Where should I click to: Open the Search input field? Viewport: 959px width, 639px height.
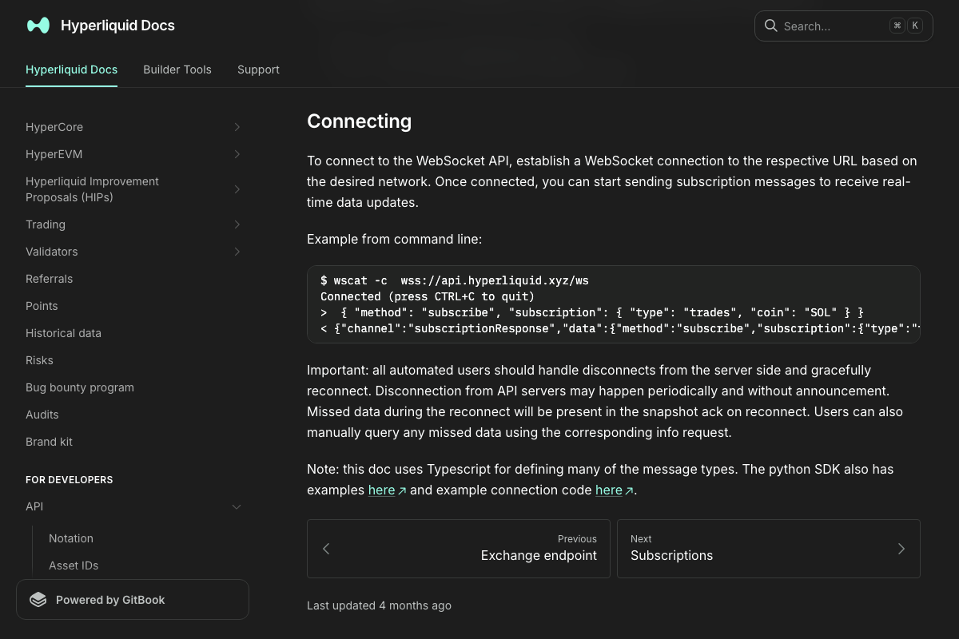click(844, 26)
